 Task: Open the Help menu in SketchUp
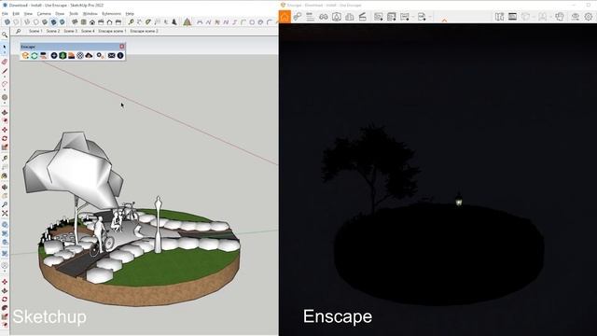[130, 14]
